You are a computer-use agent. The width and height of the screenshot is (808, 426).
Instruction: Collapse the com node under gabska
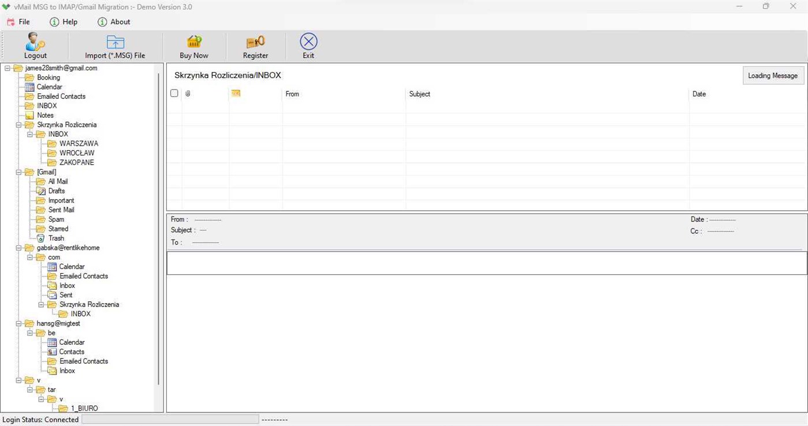30,257
